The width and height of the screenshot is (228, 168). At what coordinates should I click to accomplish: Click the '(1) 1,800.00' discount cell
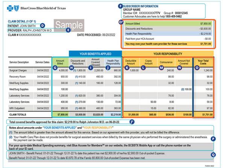click(79, 70)
